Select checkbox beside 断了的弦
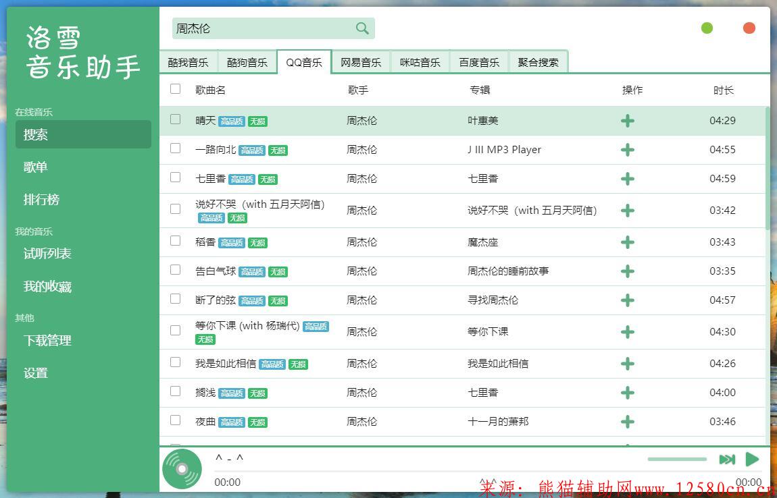The image size is (777, 498). click(x=176, y=299)
